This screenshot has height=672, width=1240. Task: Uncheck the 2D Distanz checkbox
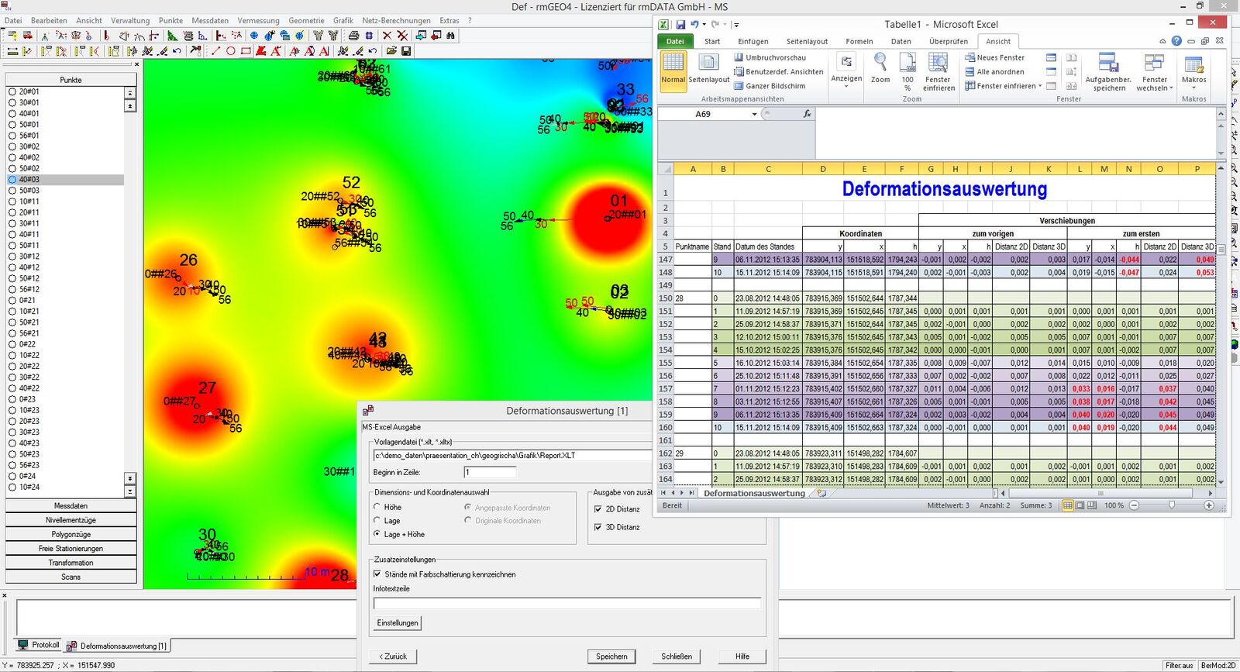[598, 509]
